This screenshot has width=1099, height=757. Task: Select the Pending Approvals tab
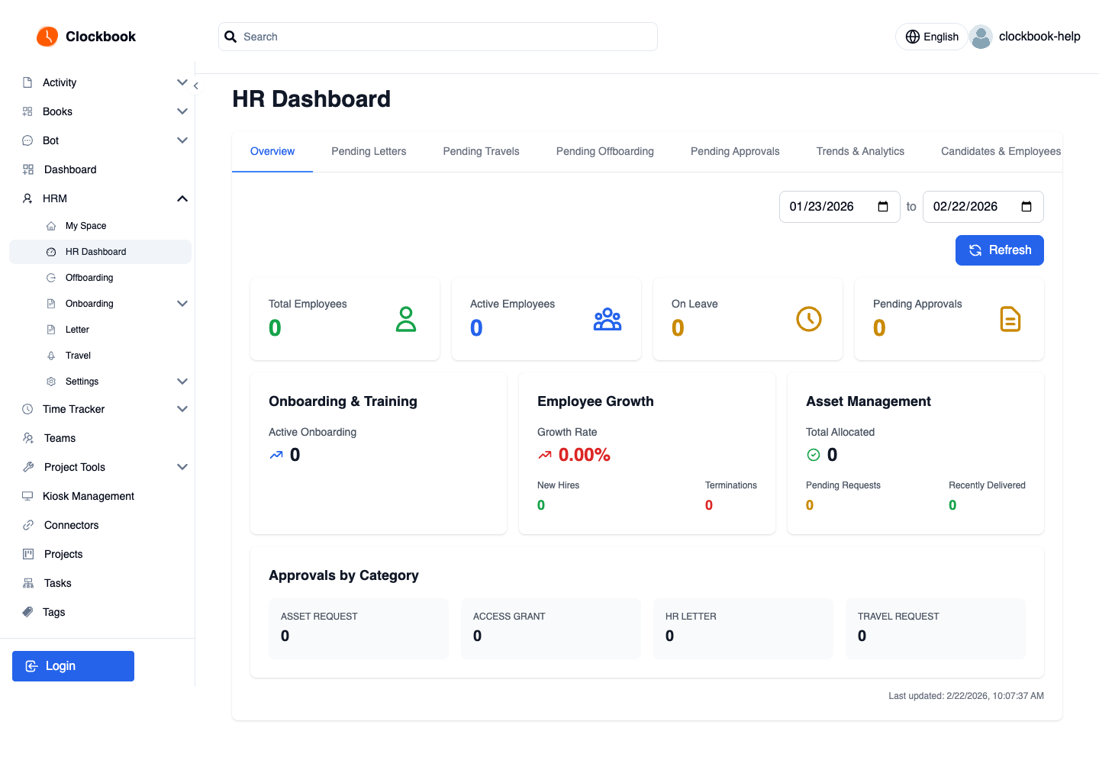point(735,151)
